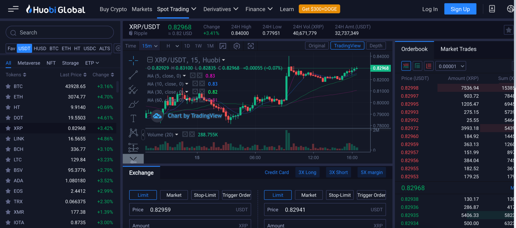This screenshot has height=228, width=516.
Task: Open the app download icon
Action: (492, 9)
